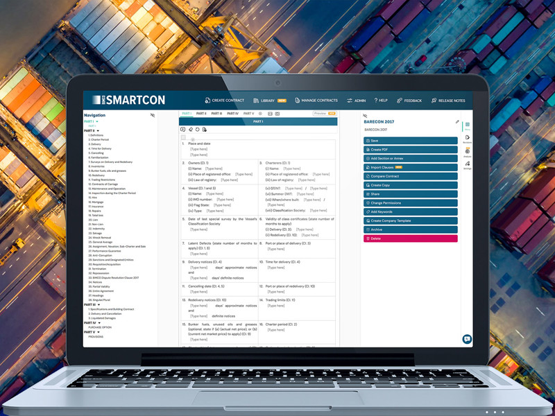
Task: Collapse PART II in the navigation tree
Action: (x=99, y=130)
